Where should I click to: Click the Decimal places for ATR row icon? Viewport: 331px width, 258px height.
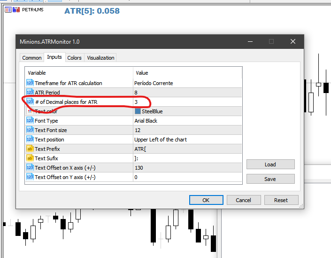(x=30, y=102)
